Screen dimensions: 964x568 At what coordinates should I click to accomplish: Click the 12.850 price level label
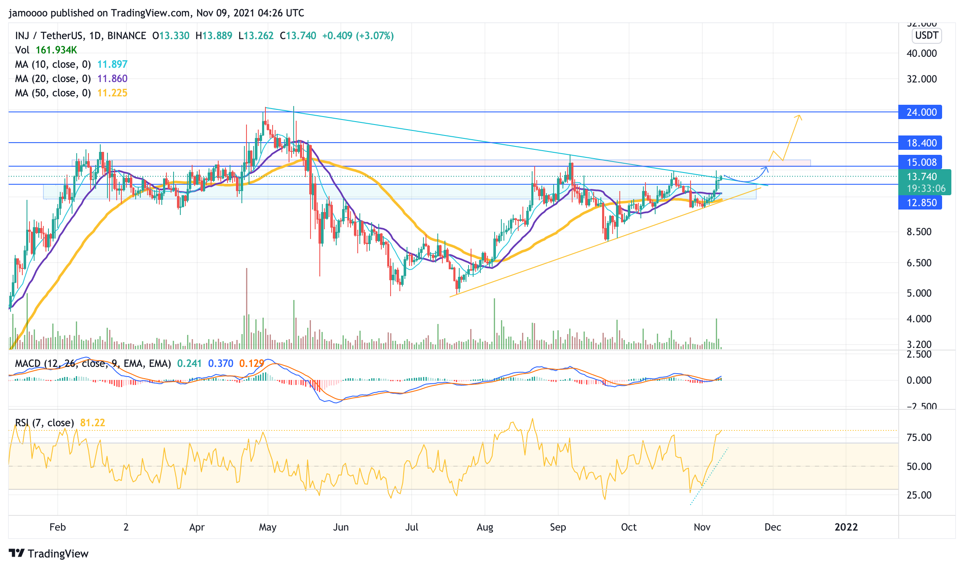point(920,203)
